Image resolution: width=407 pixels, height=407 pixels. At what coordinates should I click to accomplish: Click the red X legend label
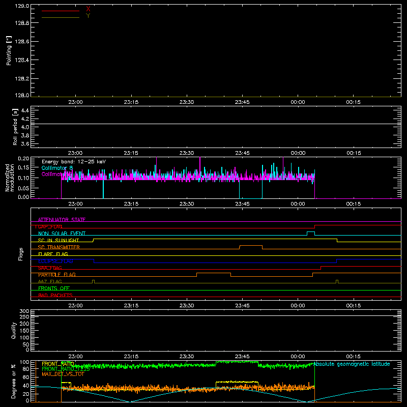[x=88, y=9]
